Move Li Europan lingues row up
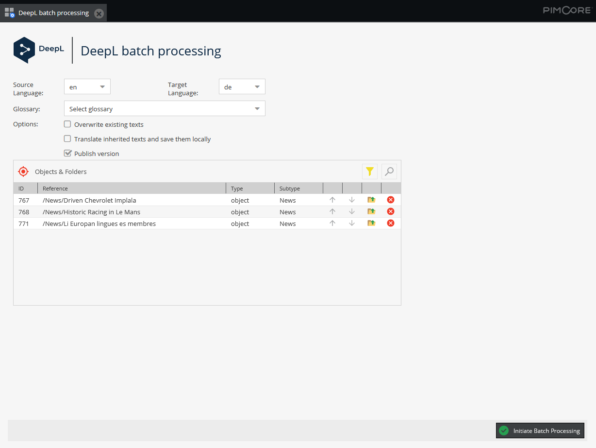This screenshot has width=596, height=448. (332, 223)
